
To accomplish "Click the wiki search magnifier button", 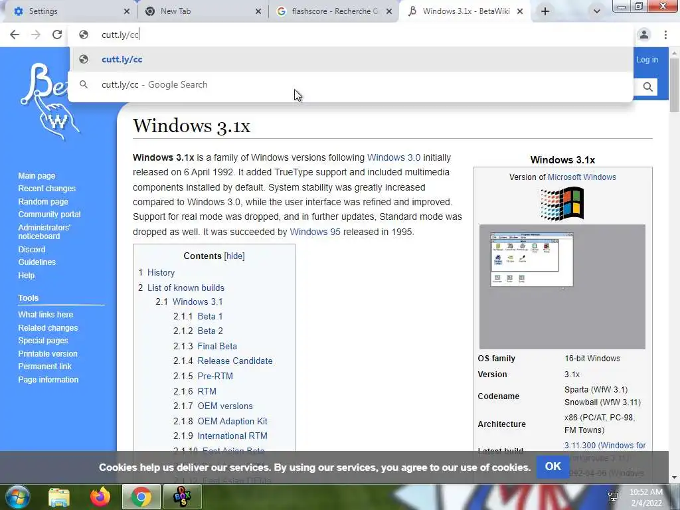I will pos(647,87).
